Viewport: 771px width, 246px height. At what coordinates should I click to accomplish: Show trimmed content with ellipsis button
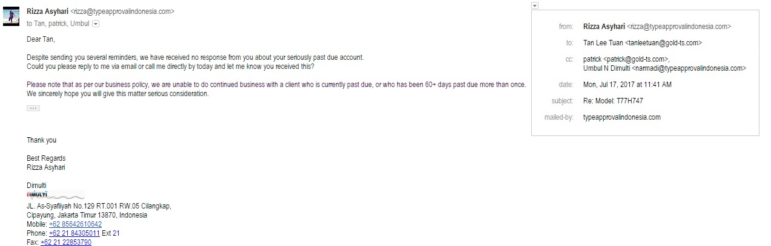(33, 108)
